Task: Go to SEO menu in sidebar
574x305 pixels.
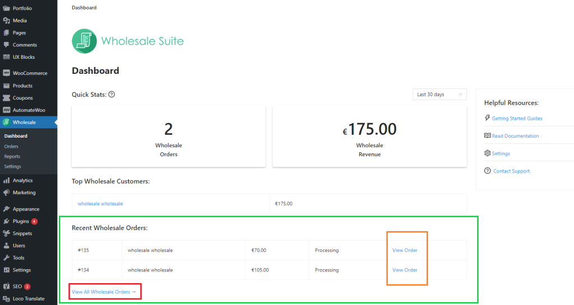Action: pos(17,287)
